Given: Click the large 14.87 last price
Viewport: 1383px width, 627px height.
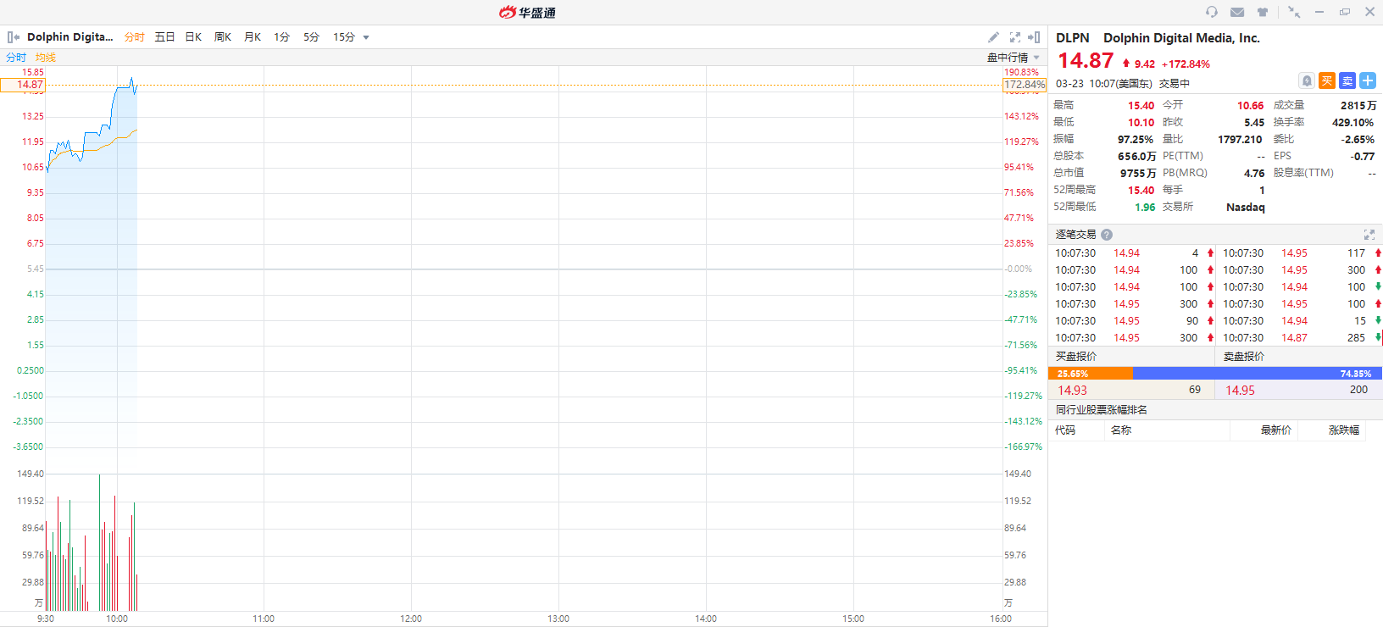Looking at the screenshot, I should (1086, 61).
